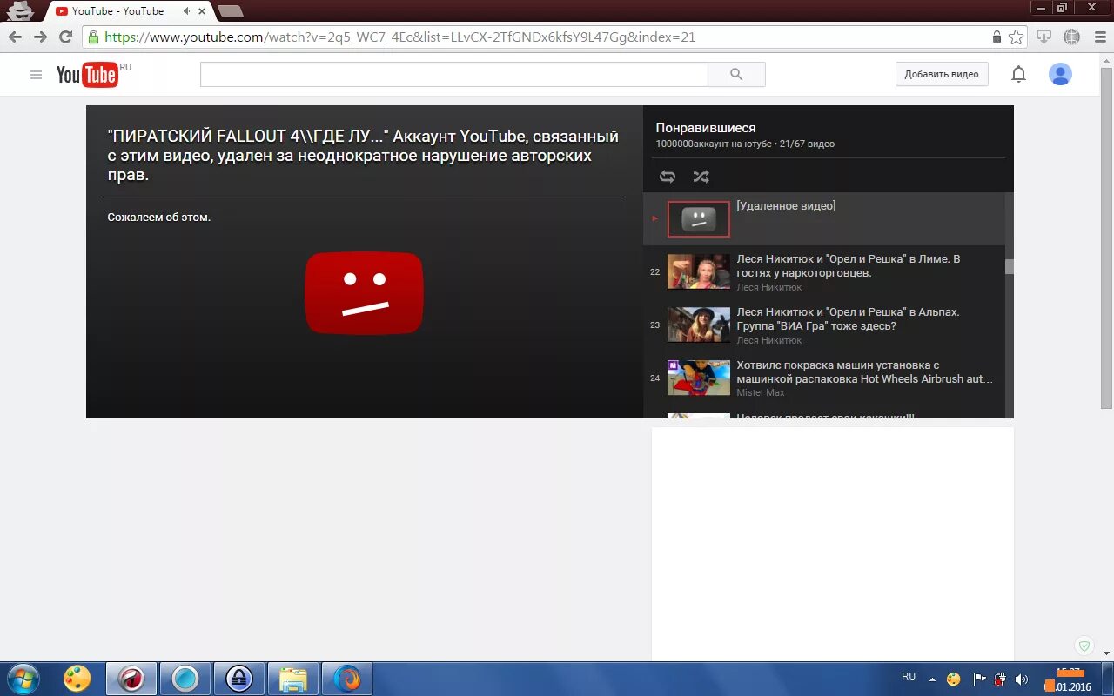The height and width of the screenshot is (696, 1114).
Task: Click thumbnail of video 22 in playlist
Action: (699, 271)
